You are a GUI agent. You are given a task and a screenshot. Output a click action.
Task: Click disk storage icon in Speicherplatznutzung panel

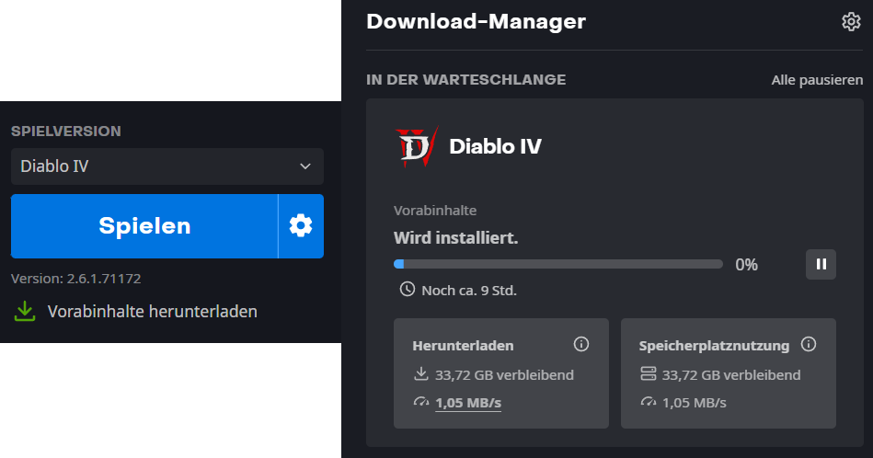click(x=648, y=374)
